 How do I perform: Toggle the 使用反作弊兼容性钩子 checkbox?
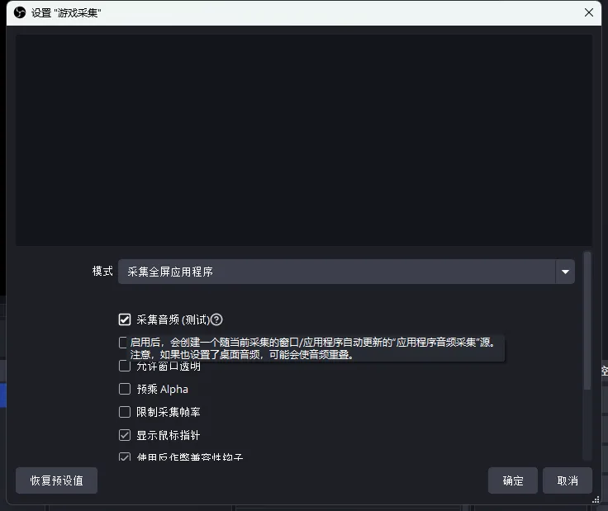(125, 457)
